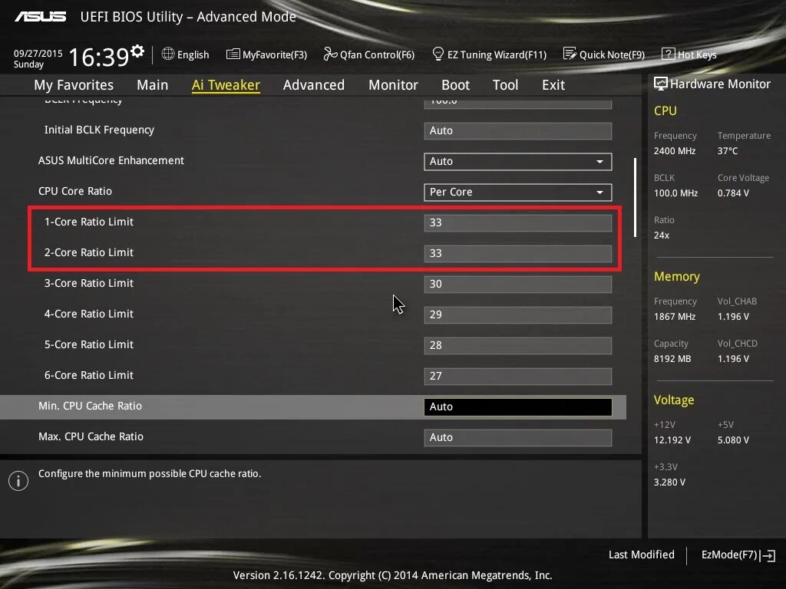Click CPU temperature value 37°C
Viewport: 786px width, 589px height.
[x=728, y=151]
